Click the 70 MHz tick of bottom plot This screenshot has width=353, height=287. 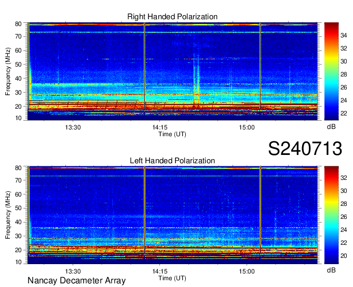tap(18, 180)
